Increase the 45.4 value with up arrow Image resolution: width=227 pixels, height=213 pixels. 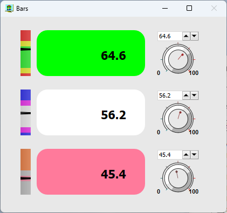pyautogui.click(x=186, y=155)
